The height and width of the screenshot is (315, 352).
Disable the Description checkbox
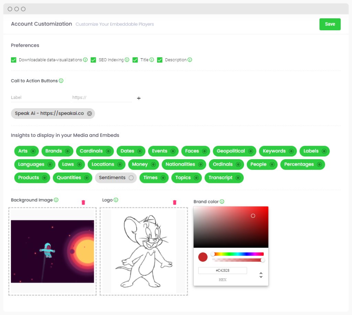click(160, 60)
